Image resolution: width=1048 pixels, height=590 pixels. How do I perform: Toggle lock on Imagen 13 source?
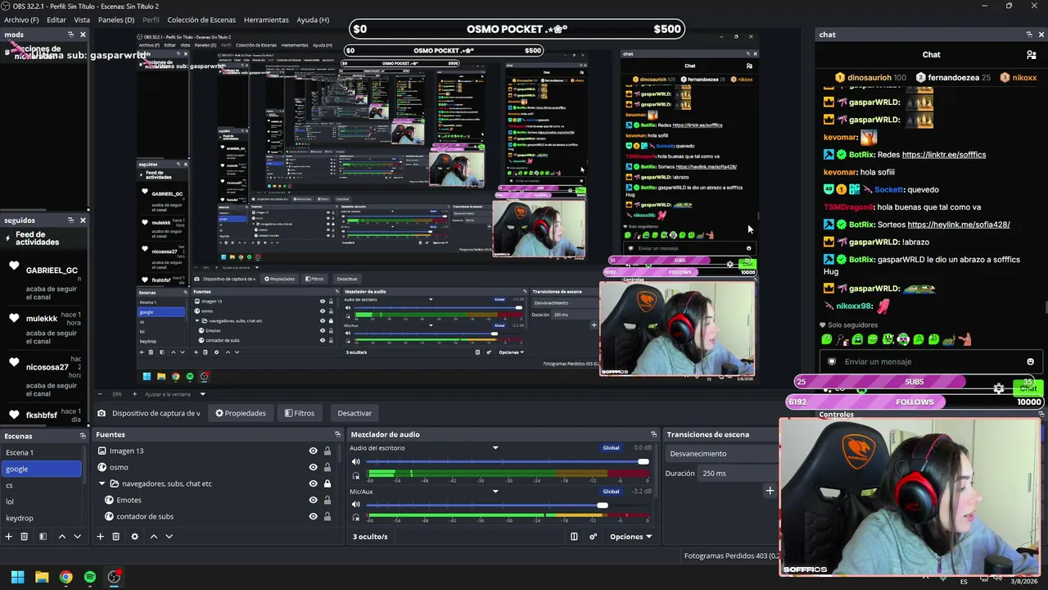327,451
